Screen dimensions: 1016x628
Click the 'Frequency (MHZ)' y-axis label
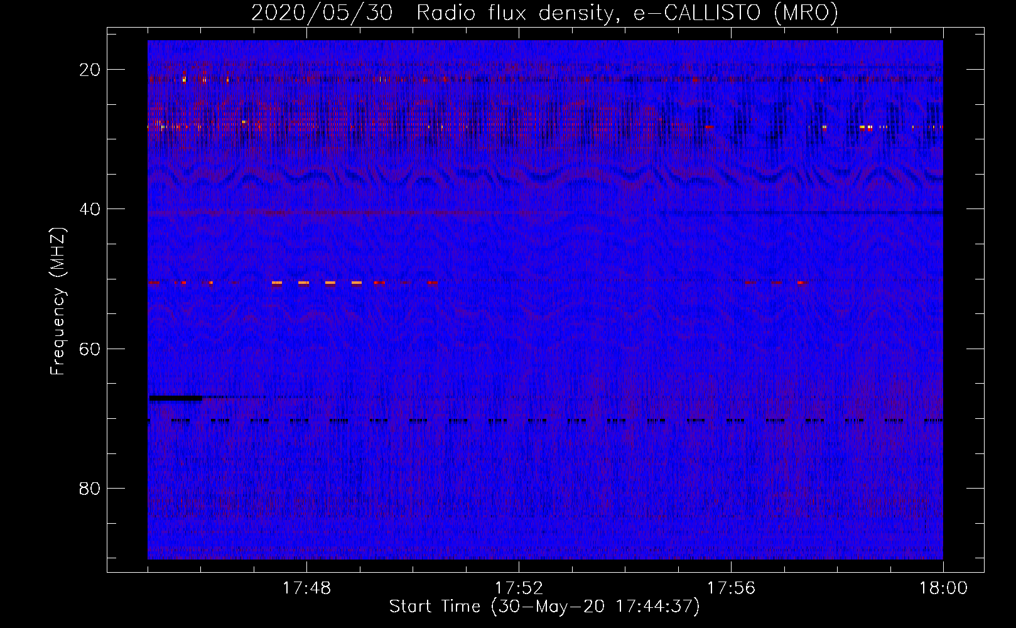pos(58,301)
